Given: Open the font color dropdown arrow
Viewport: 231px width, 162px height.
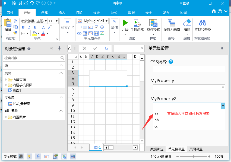Looking at the screenshot, I should 47,34.
